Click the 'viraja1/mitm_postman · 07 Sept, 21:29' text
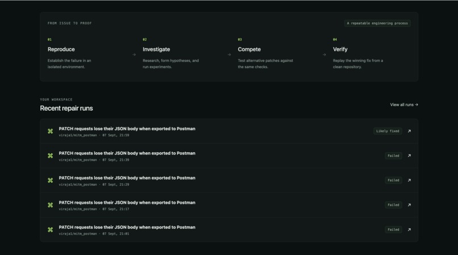This screenshot has height=255, width=458. pyautogui.click(x=94, y=185)
